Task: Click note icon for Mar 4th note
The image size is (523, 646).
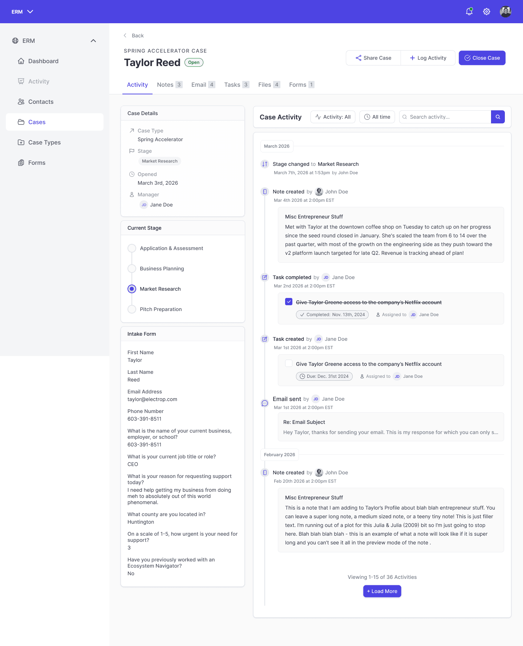Action: (265, 192)
